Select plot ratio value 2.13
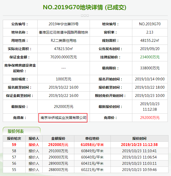The height and width of the screenshot is (176, 171). coord(150,32)
